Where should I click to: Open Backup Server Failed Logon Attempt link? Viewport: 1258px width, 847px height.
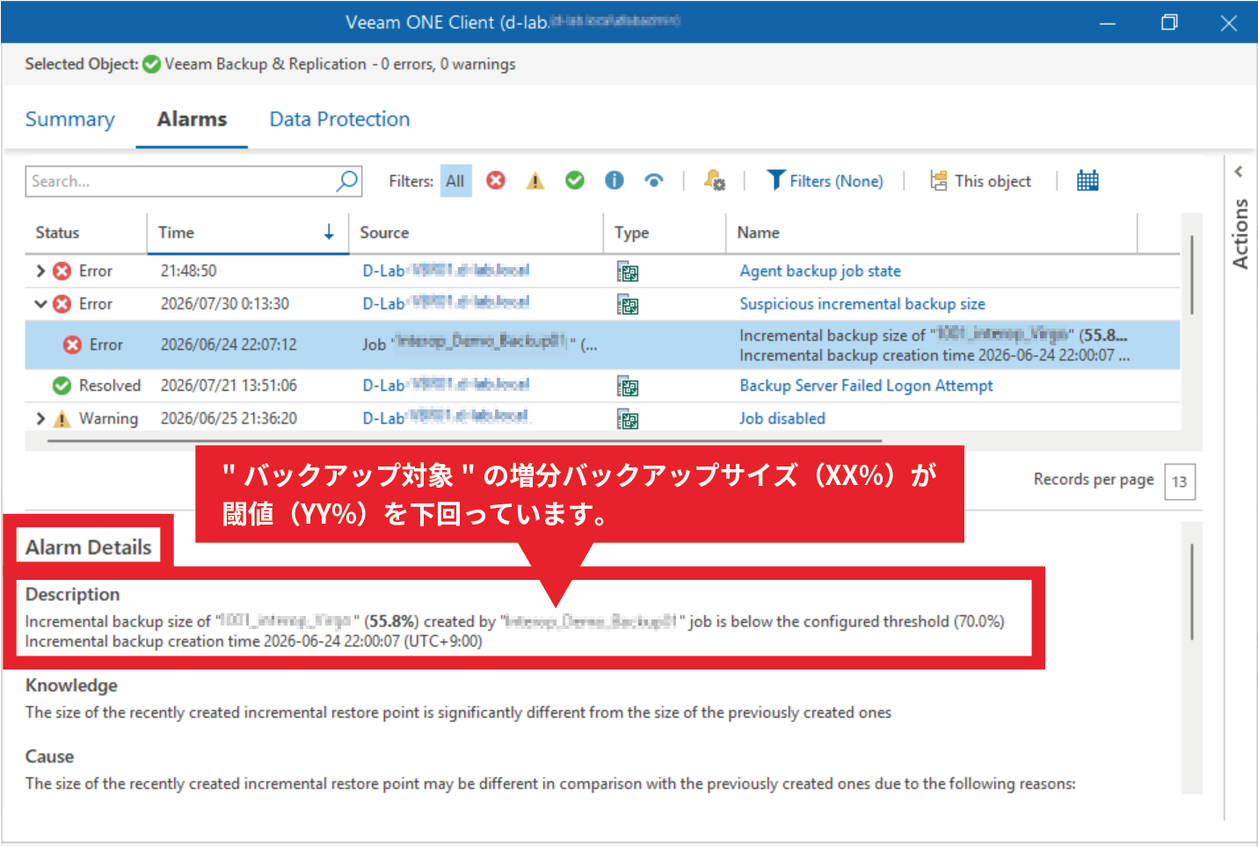tap(866, 386)
